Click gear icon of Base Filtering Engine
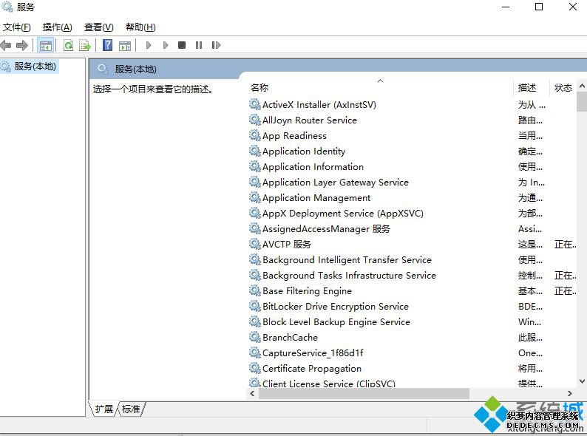The image size is (587, 436). coord(254,291)
